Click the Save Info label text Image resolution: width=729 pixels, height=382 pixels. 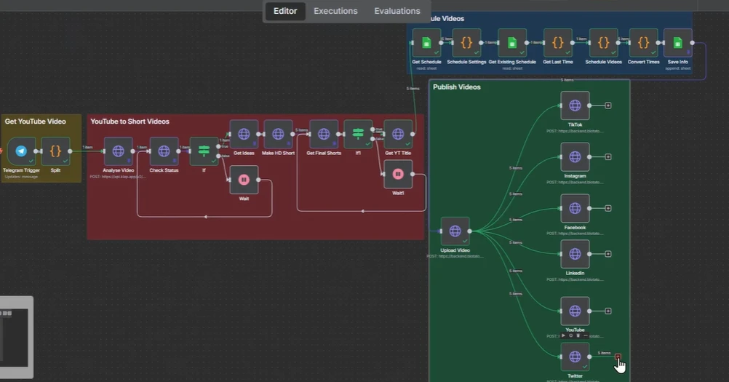[678, 62]
